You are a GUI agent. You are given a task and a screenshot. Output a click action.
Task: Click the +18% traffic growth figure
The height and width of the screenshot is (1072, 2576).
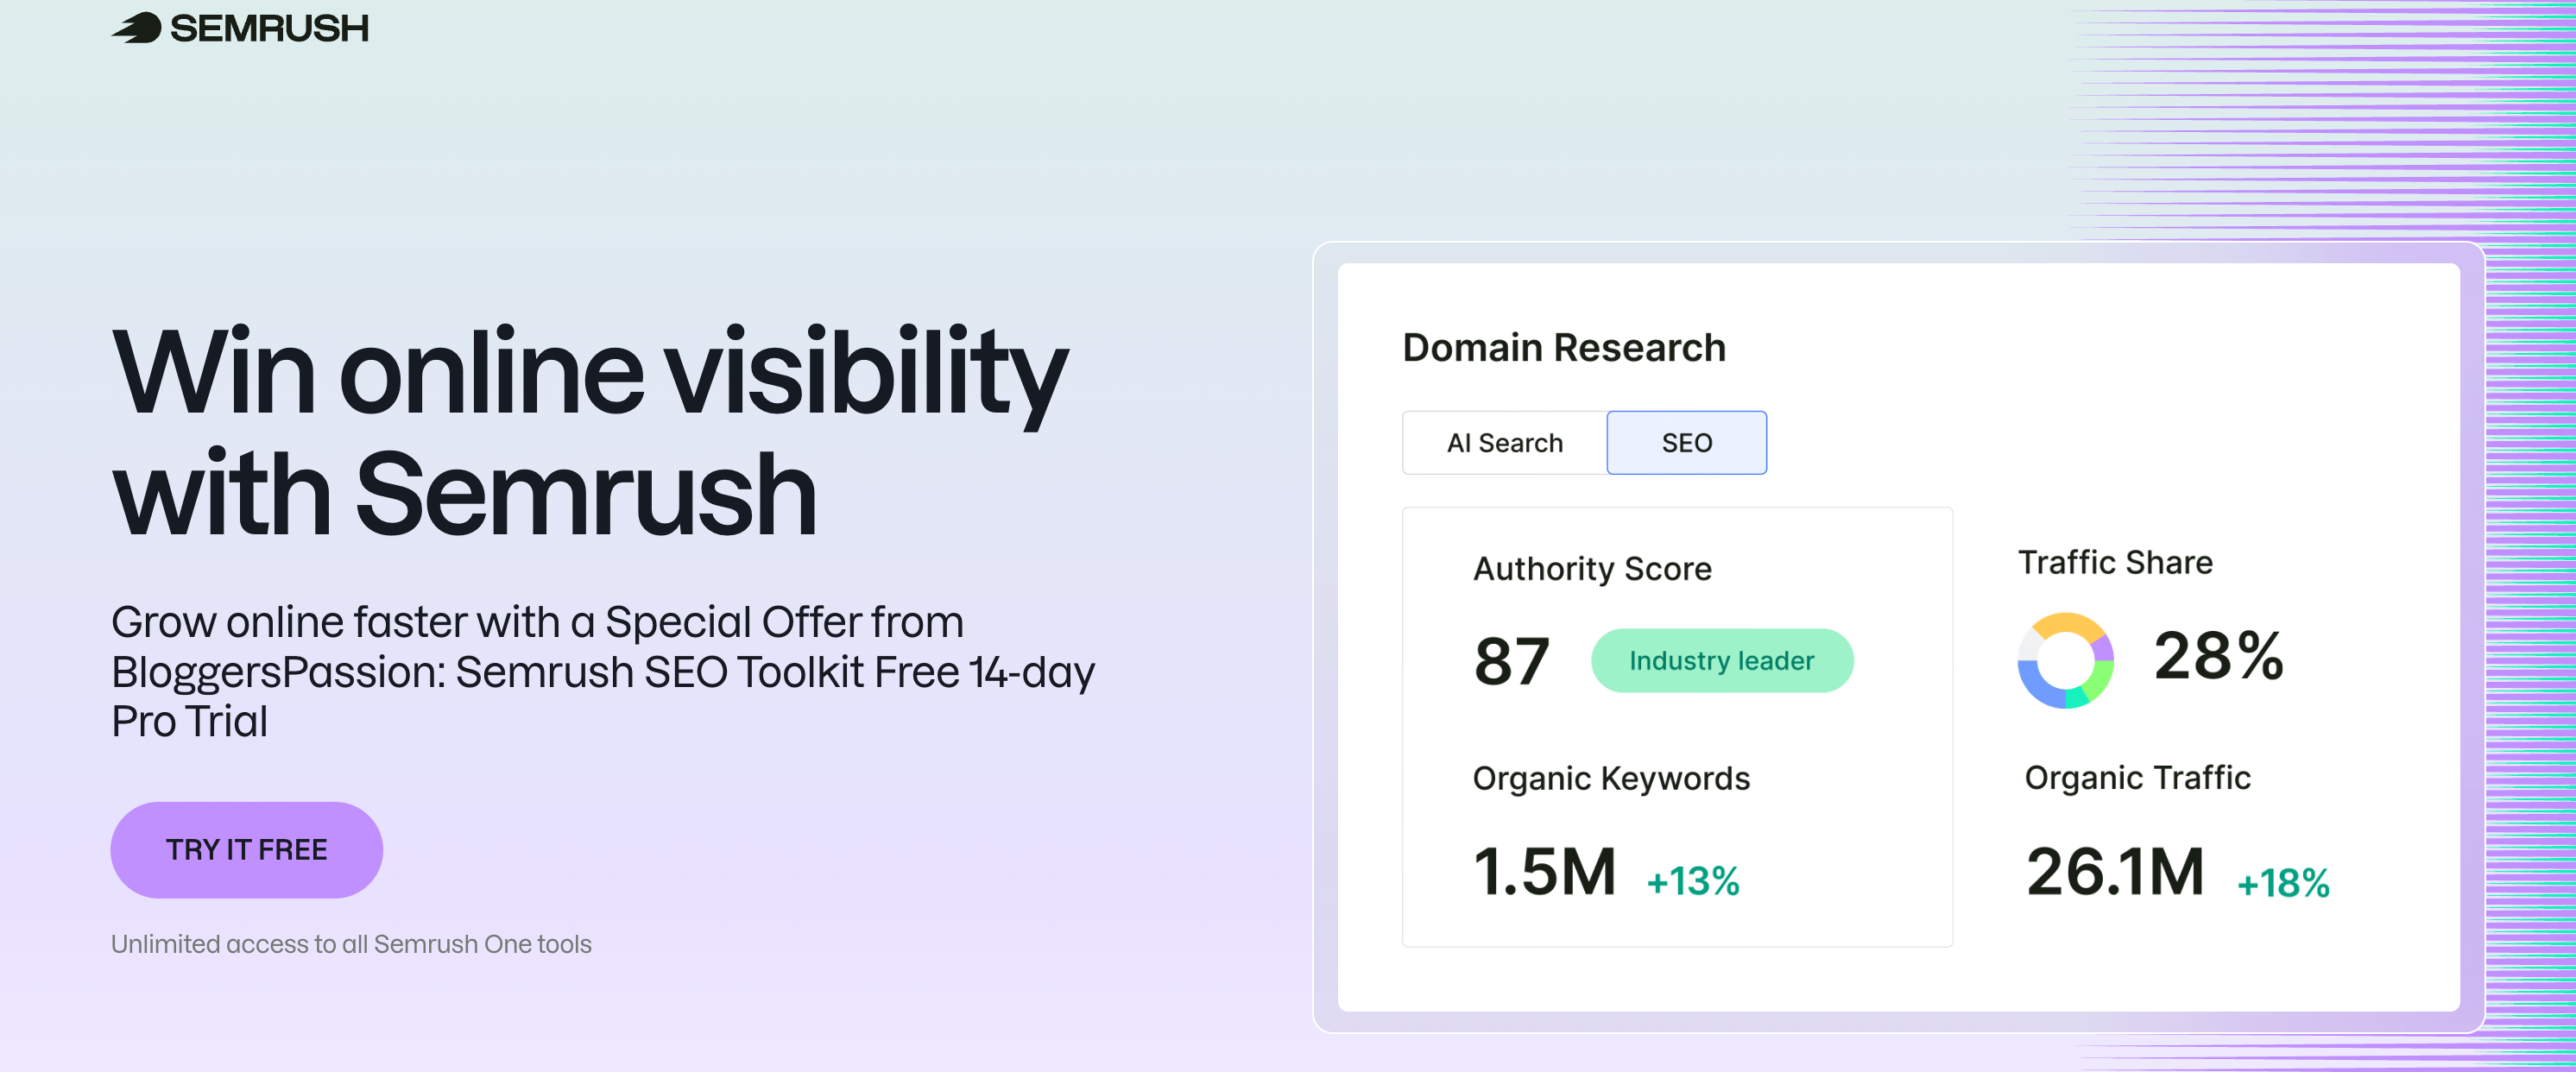point(2283,883)
